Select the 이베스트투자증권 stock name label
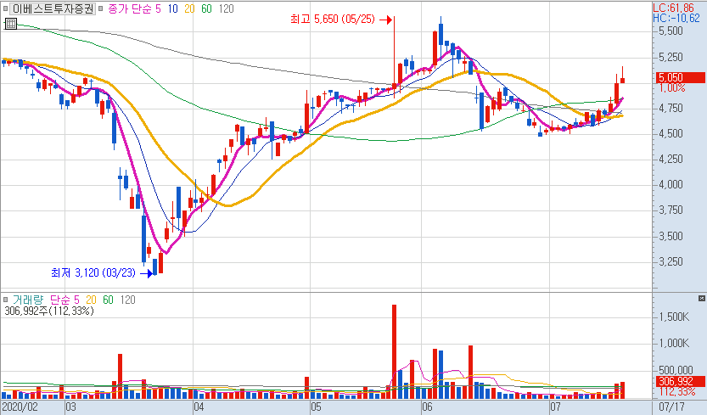 point(53,8)
